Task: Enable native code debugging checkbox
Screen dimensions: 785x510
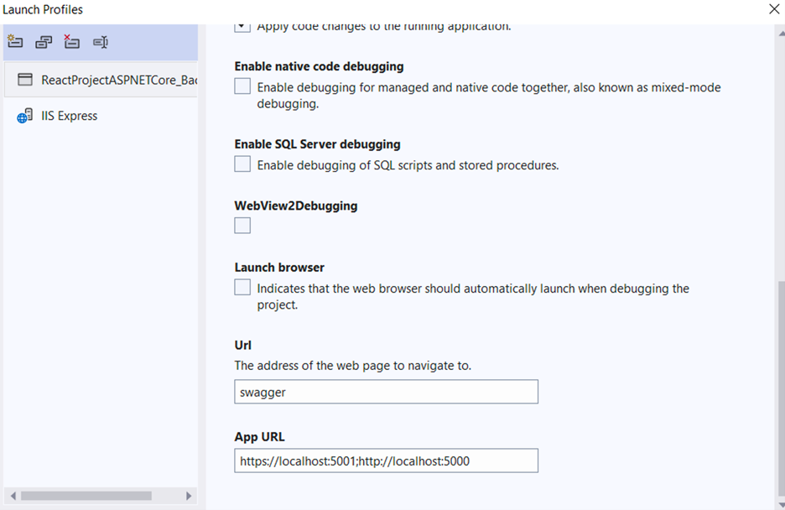Action: click(x=242, y=86)
